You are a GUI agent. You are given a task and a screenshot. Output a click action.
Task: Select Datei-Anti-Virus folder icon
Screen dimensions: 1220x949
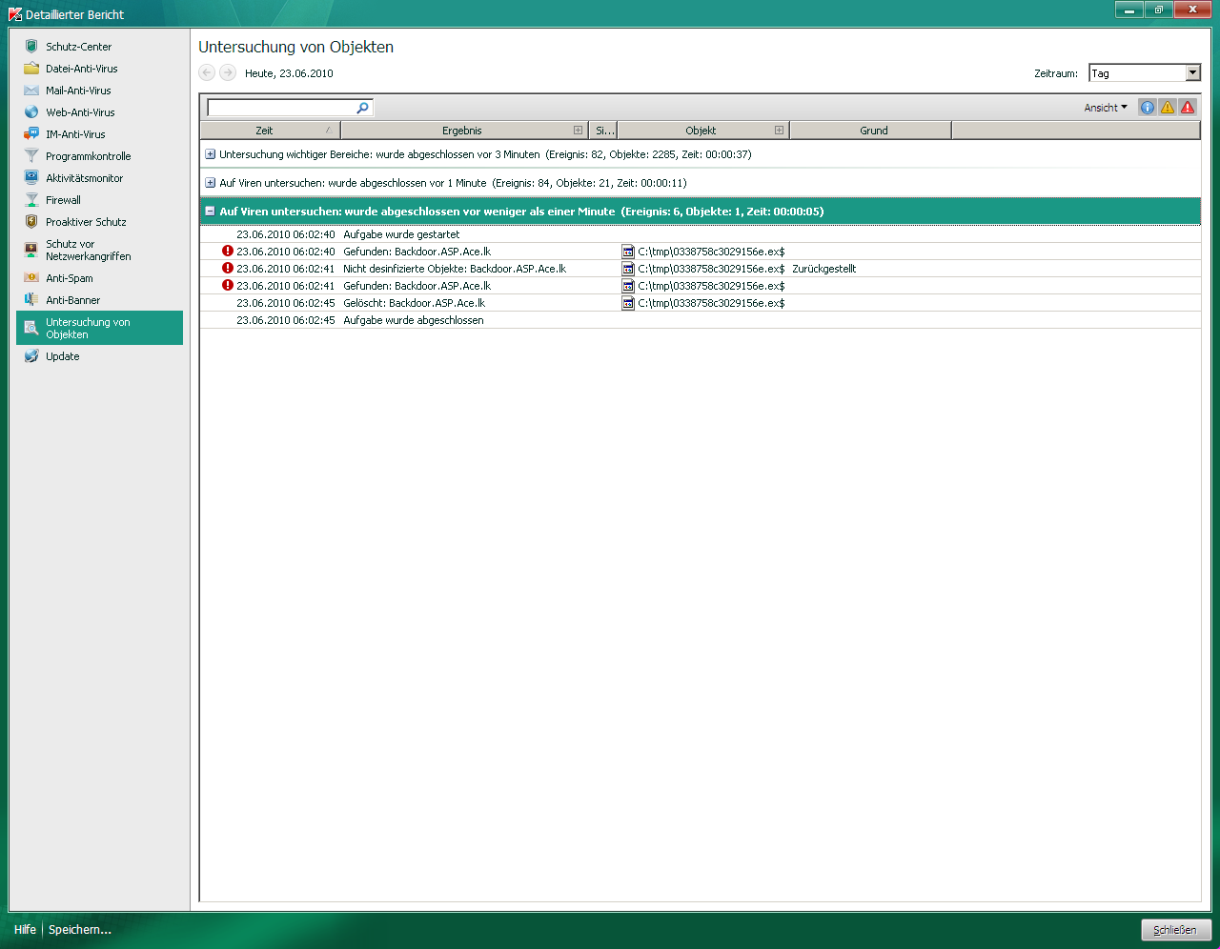tap(31, 69)
